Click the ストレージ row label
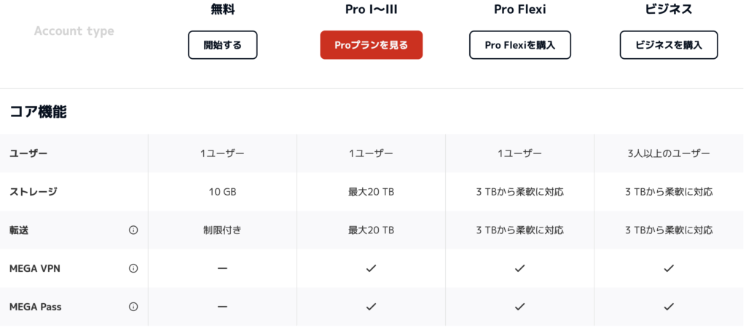The width and height of the screenshot is (746, 330). pos(34,192)
